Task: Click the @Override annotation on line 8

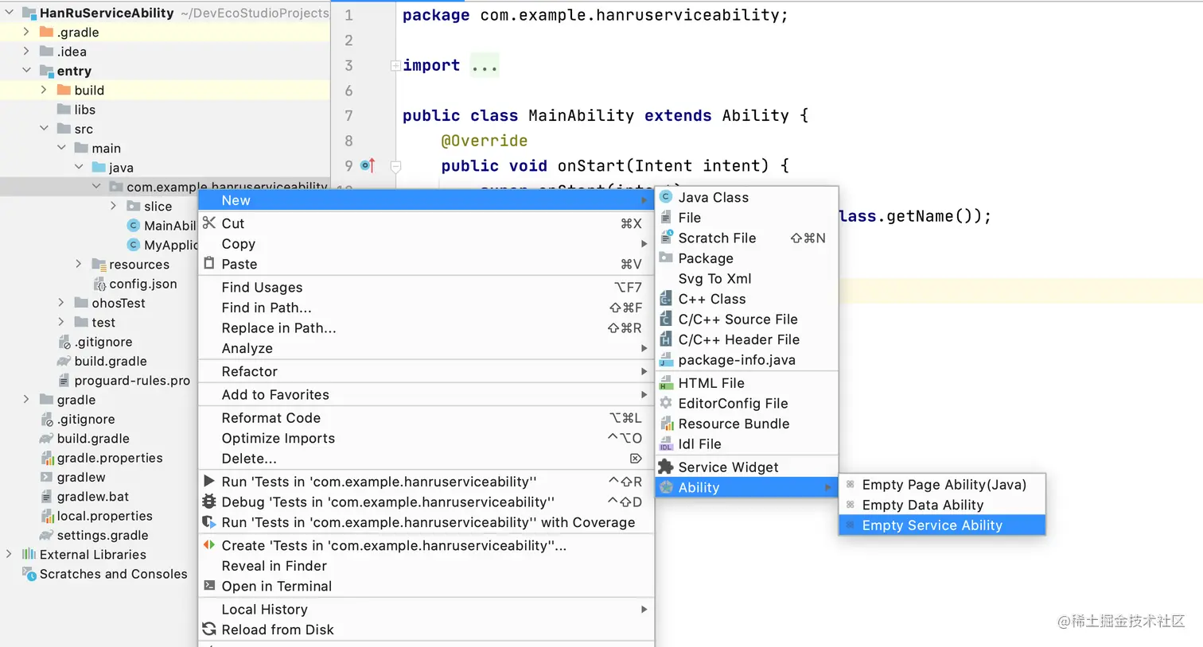Action: 485,141
